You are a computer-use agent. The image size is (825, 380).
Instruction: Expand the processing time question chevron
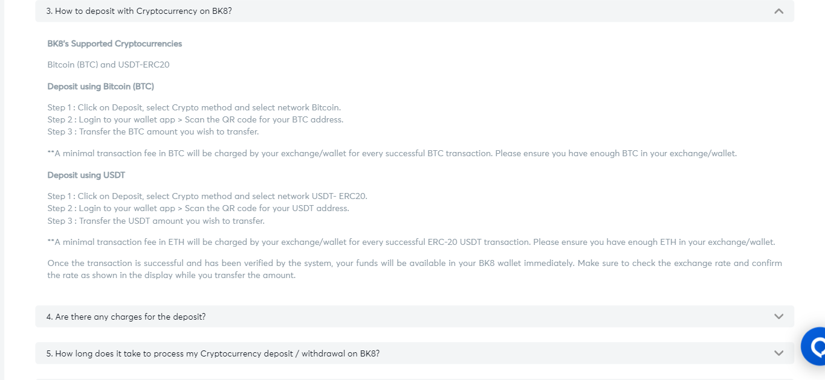pyautogui.click(x=778, y=353)
